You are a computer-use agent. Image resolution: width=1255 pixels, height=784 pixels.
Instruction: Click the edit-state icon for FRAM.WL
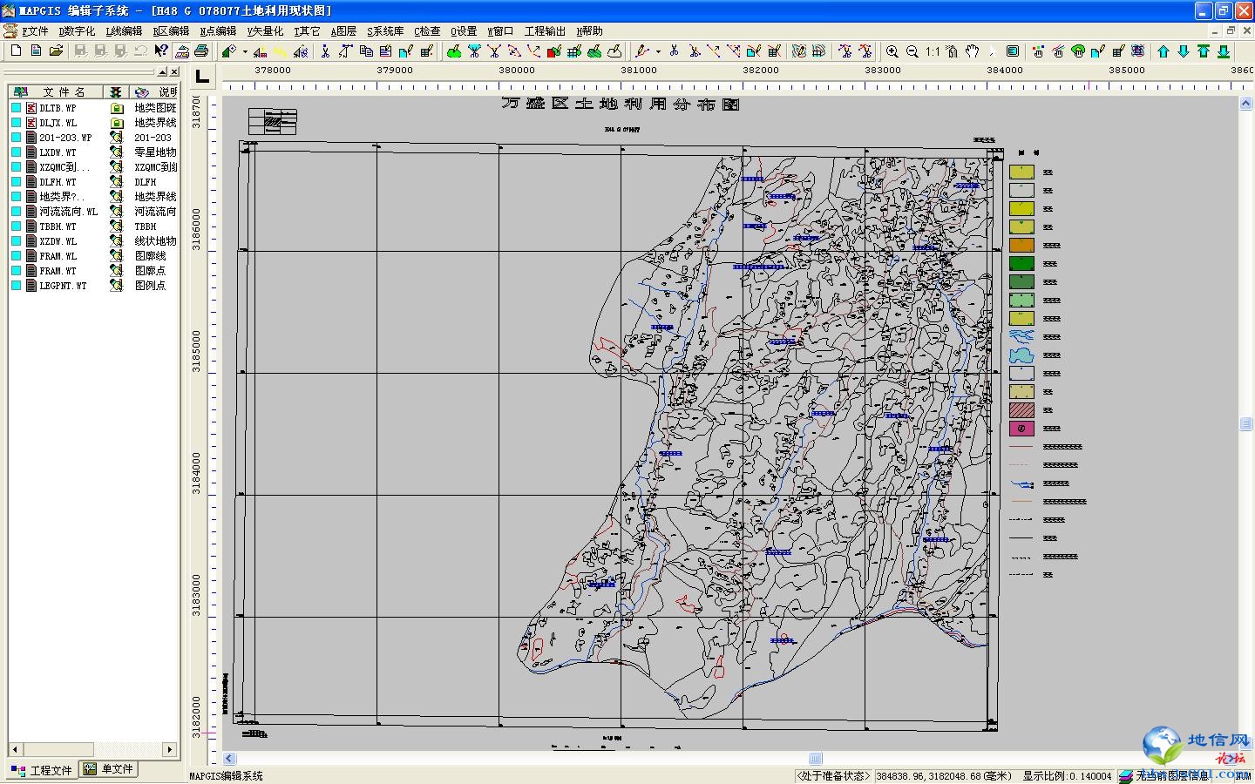point(117,256)
